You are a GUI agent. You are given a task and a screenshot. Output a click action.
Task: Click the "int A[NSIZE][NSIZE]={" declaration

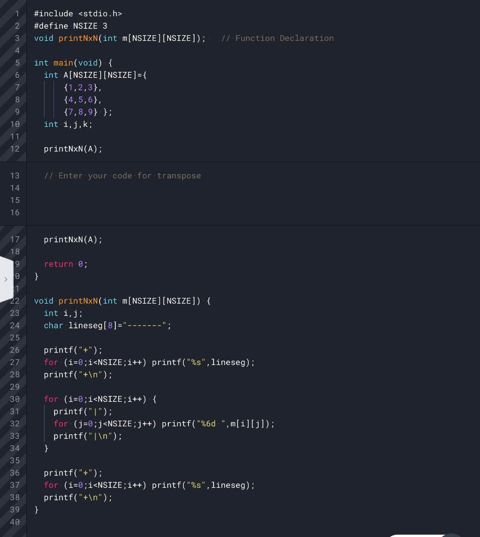click(95, 76)
